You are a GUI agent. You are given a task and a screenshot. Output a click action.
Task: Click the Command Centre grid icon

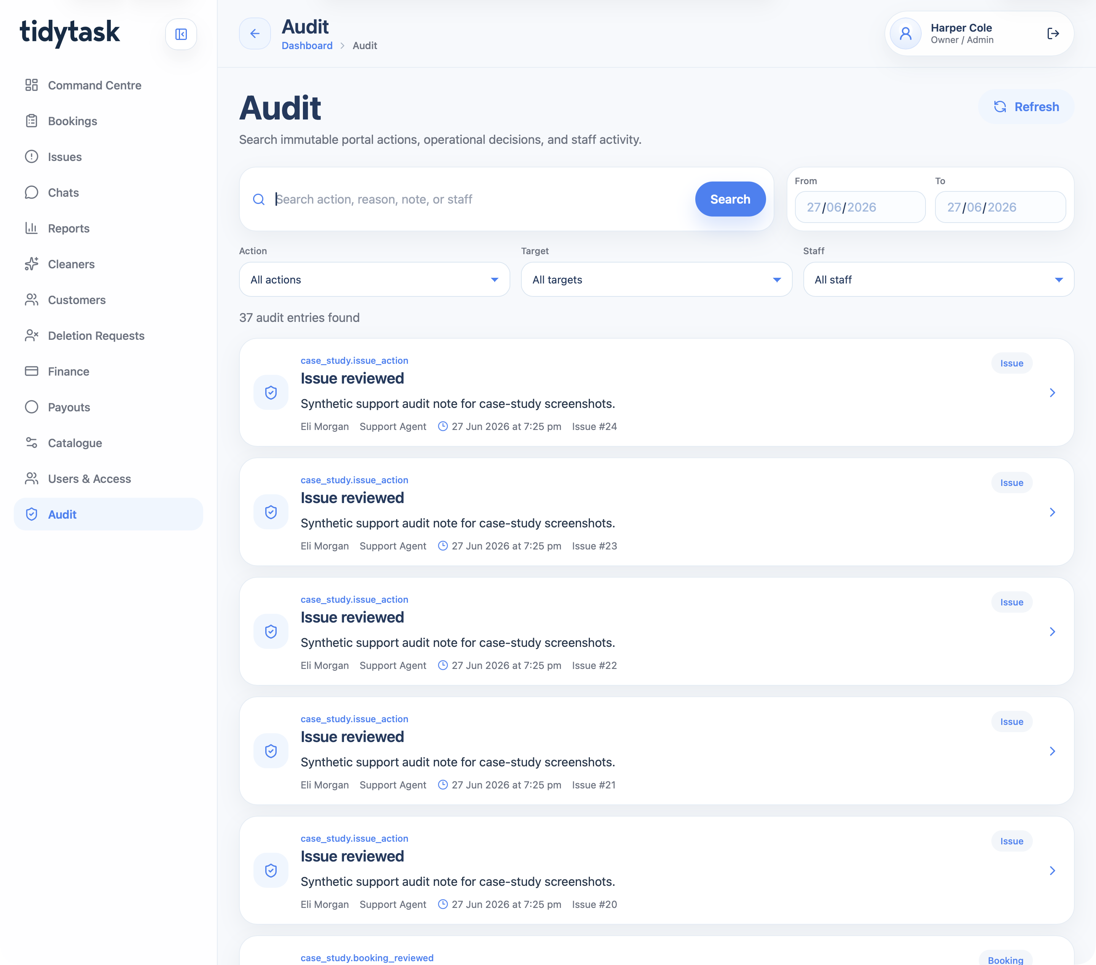(32, 85)
